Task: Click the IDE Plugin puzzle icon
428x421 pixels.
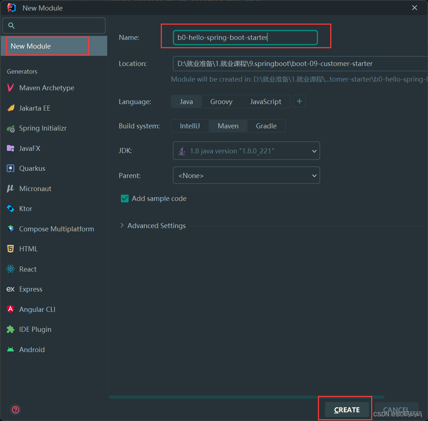Action: tap(11, 329)
